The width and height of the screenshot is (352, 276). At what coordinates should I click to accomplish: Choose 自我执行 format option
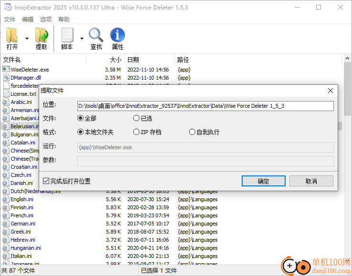[x=192, y=132]
